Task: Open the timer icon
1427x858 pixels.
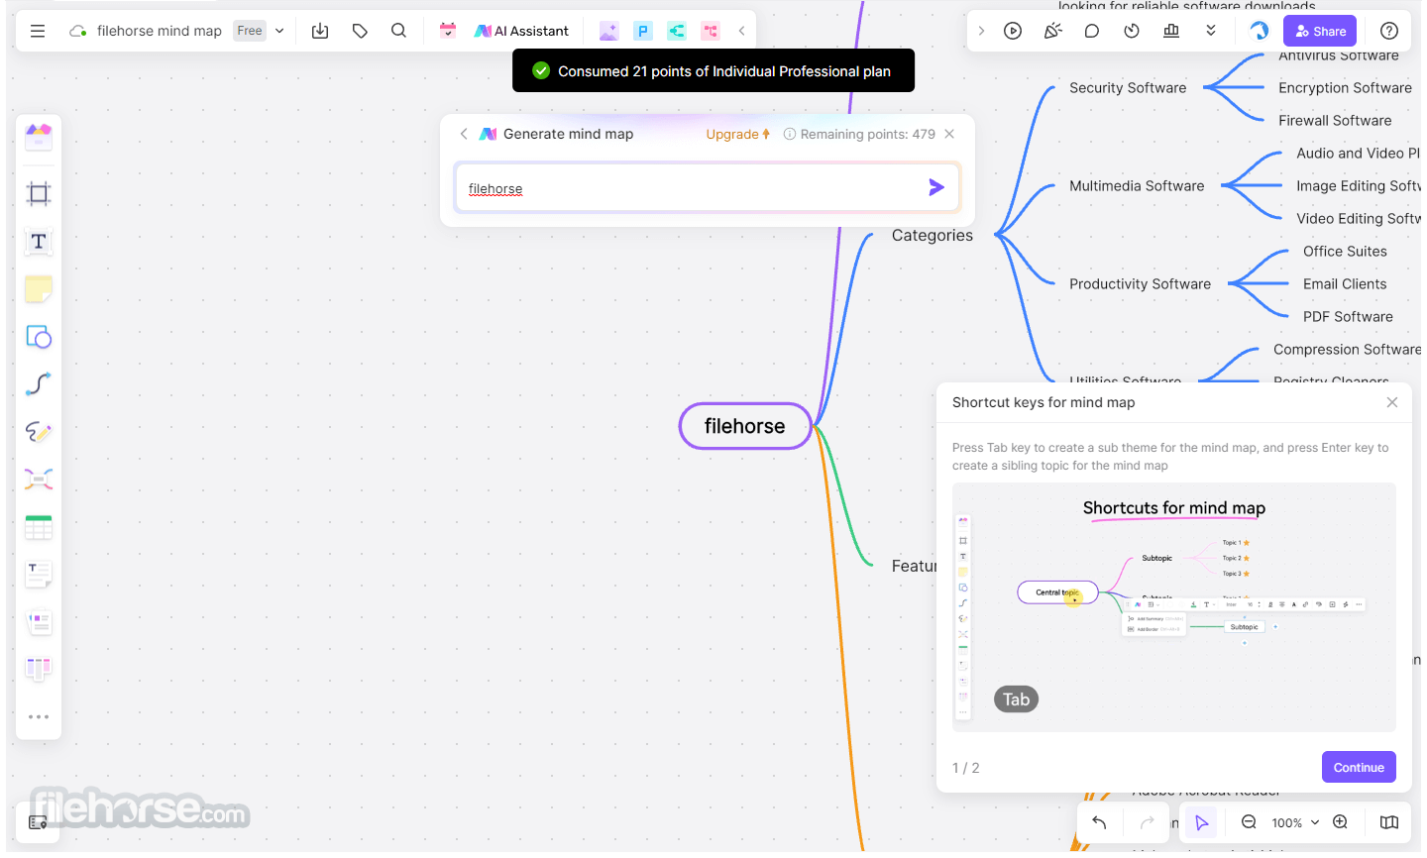Action: point(1132,31)
